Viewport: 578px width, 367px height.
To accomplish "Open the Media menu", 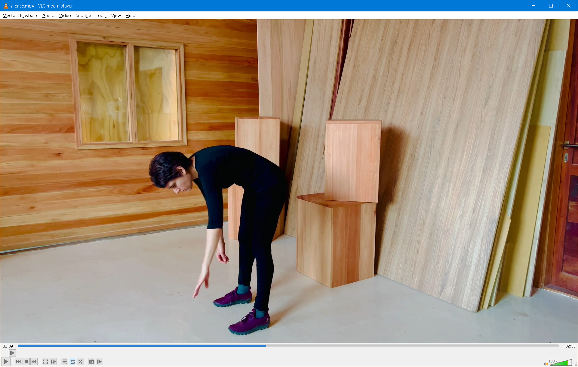I will [x=9, y=16].
